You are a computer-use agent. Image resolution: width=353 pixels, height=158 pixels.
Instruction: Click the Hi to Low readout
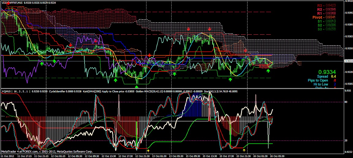(x=325, y=84)
